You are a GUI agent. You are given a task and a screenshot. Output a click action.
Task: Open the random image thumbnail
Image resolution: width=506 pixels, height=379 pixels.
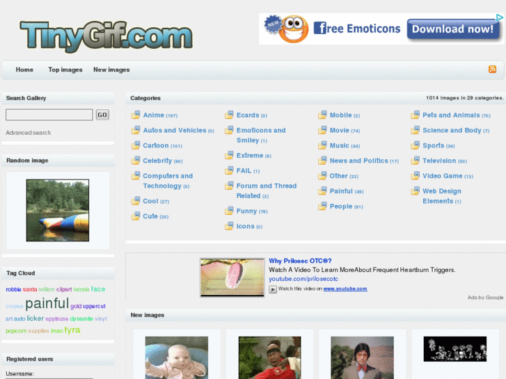[58, 210]
